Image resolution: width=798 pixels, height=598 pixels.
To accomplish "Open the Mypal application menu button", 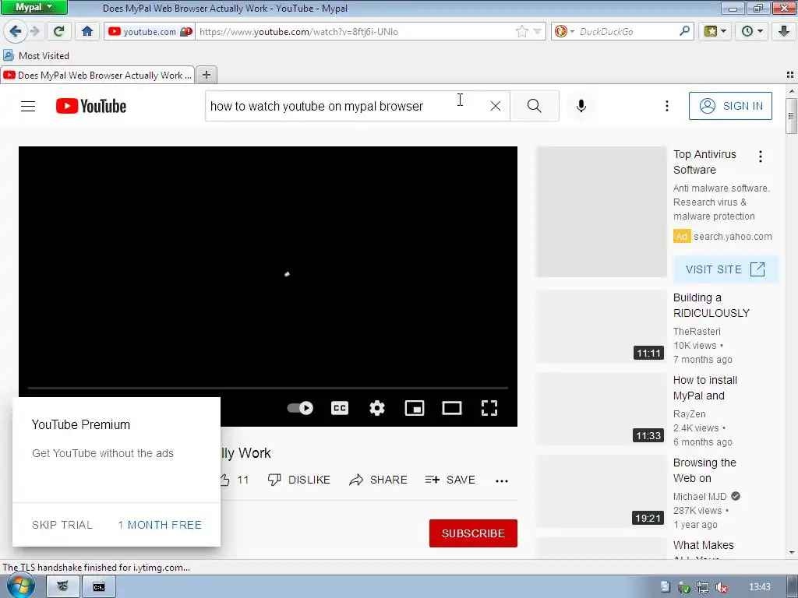I will pyautogui.click(x=34, y=7).
